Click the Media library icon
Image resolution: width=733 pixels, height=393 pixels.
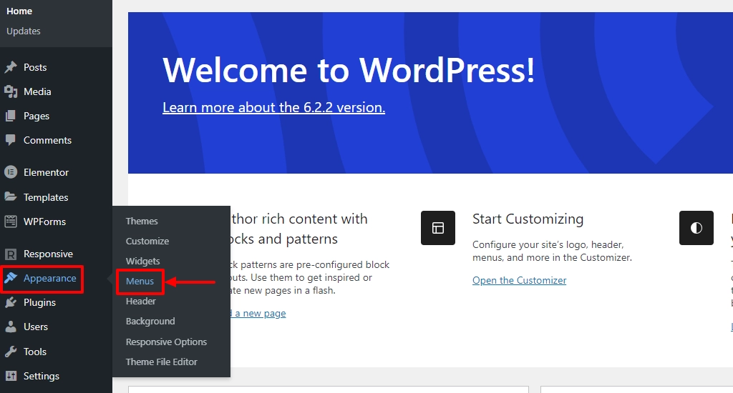11,91
